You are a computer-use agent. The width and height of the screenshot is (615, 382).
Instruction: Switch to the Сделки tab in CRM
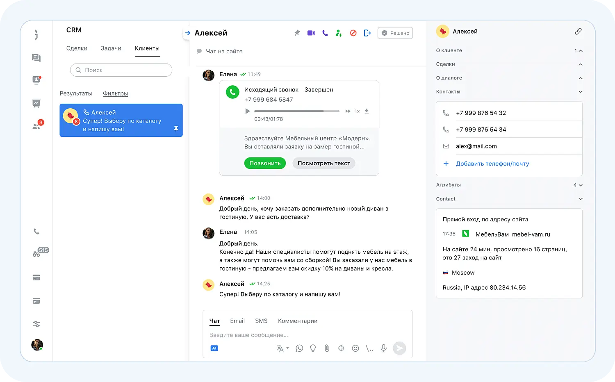coord(77,48)
